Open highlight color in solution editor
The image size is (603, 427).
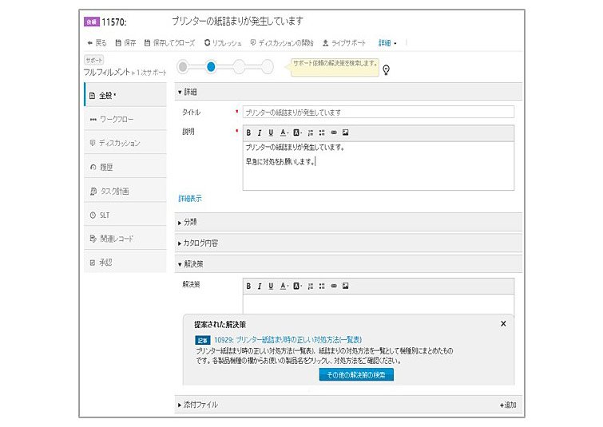[297, 286]
